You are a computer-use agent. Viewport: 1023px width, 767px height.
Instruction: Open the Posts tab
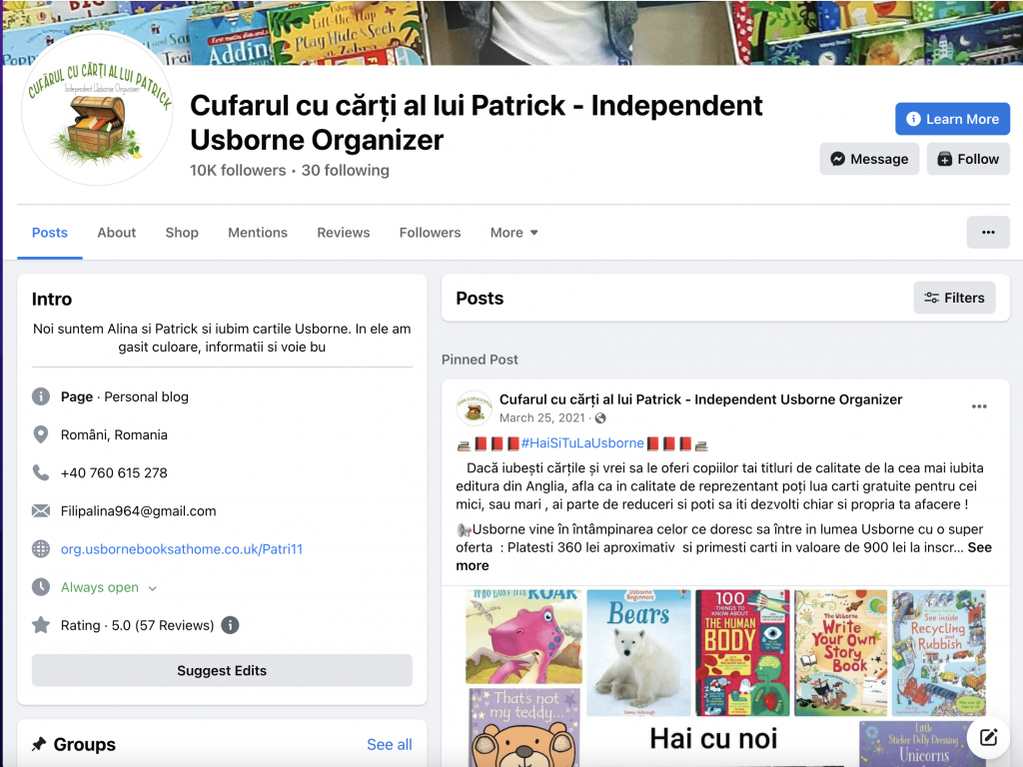[50, 232]
